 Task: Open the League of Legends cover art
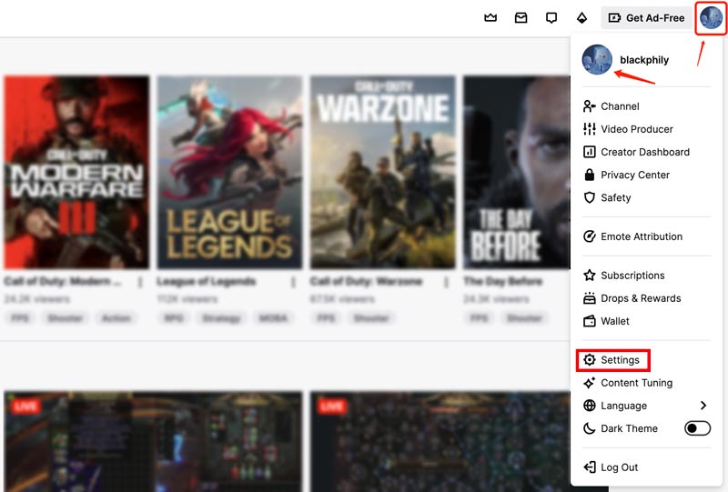pyautogui.click(x=229, y=172)
